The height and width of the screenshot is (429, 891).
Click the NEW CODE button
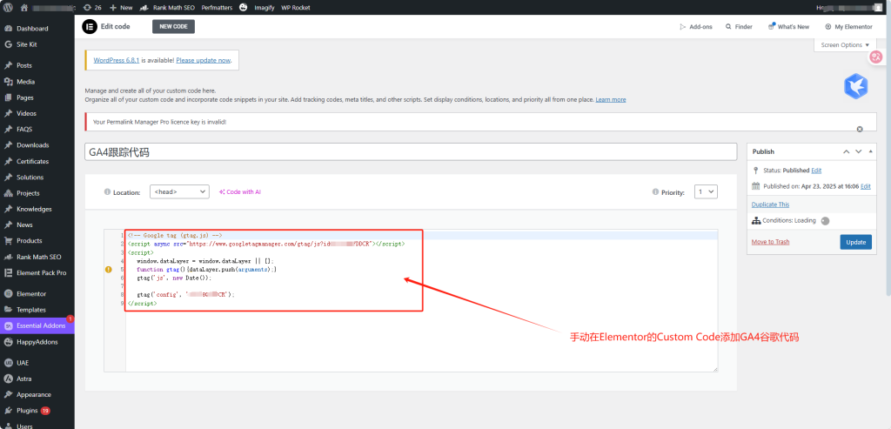click(x=173, y=27)
